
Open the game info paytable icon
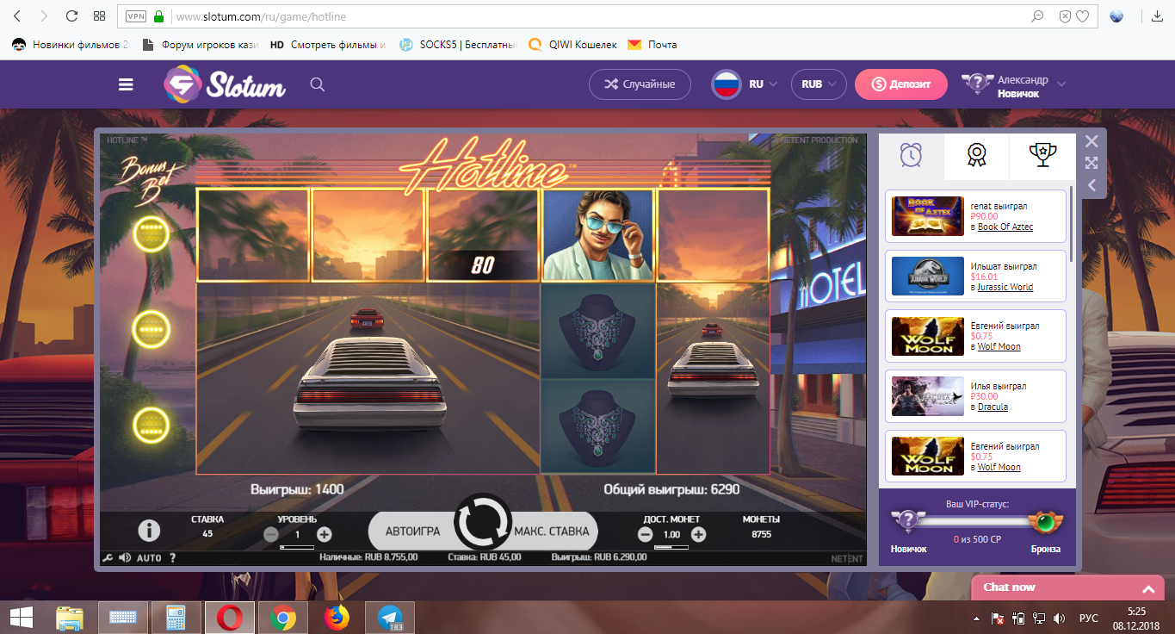tap(149, 531)
